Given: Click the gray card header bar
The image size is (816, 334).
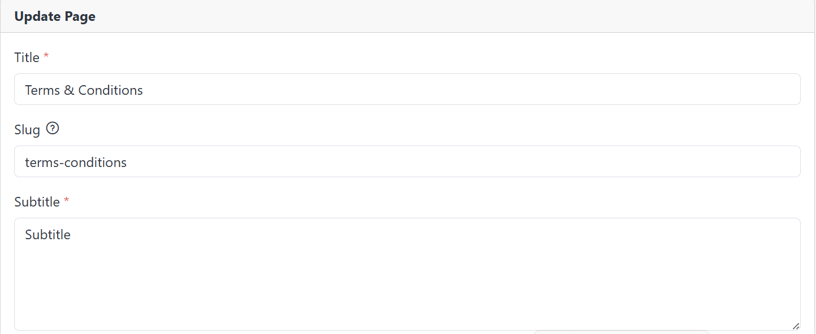Looking at the screenshot, I should pos(407,16).
